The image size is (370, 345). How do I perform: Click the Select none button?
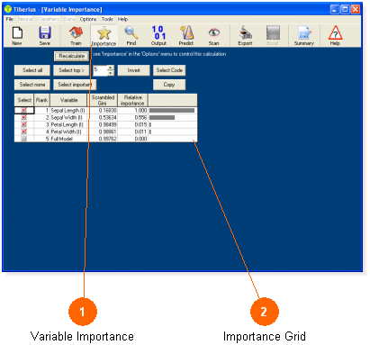pos(32,85)
